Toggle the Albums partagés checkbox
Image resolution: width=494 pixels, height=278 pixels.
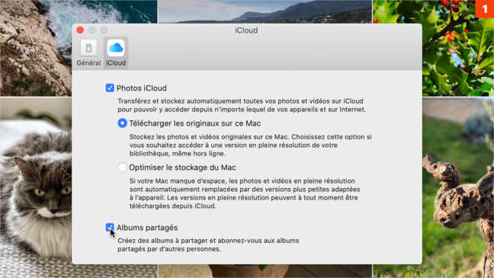pos(110,227)
